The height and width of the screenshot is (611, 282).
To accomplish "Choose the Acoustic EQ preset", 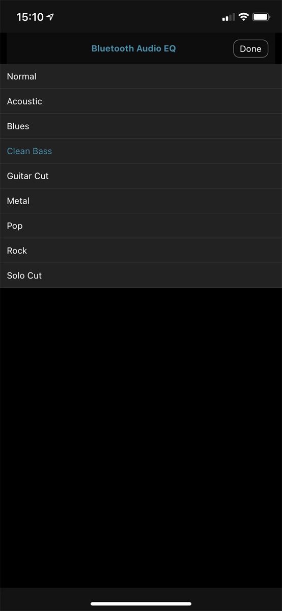I will [x=141, y=101].
